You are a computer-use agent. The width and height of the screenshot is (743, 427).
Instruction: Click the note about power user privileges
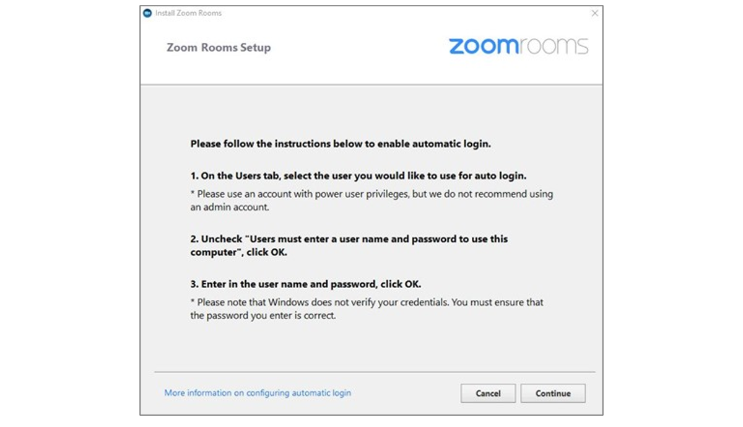click(x=371, y=194)
